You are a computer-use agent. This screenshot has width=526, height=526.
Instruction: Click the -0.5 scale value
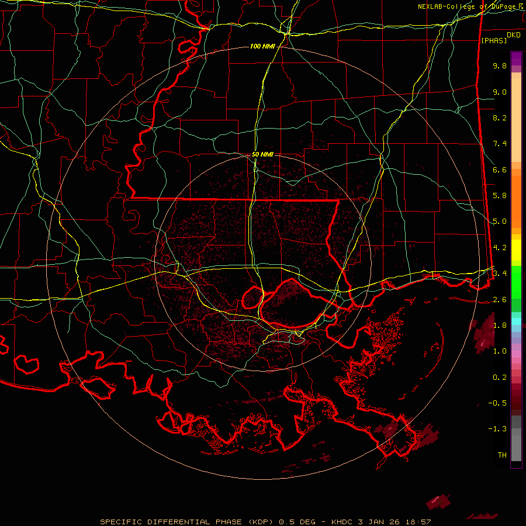[497, 403]
